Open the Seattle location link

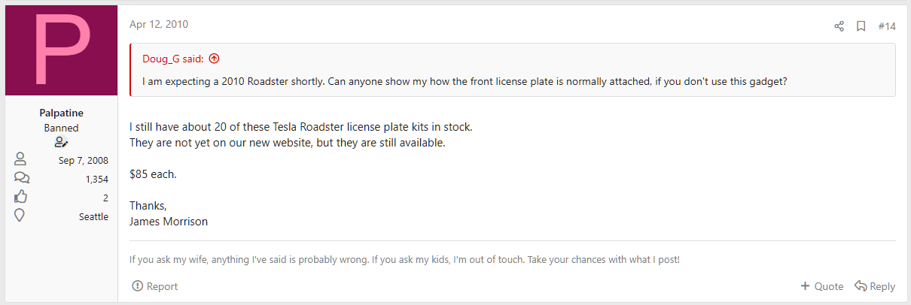coord(93,216)
